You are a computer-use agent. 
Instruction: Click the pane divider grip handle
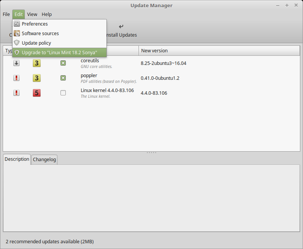151,152
